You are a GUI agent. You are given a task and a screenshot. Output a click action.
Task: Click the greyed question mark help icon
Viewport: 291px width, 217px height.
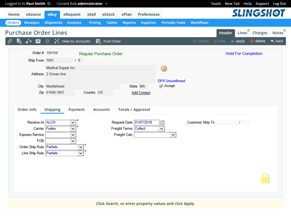tap(47, 41)
